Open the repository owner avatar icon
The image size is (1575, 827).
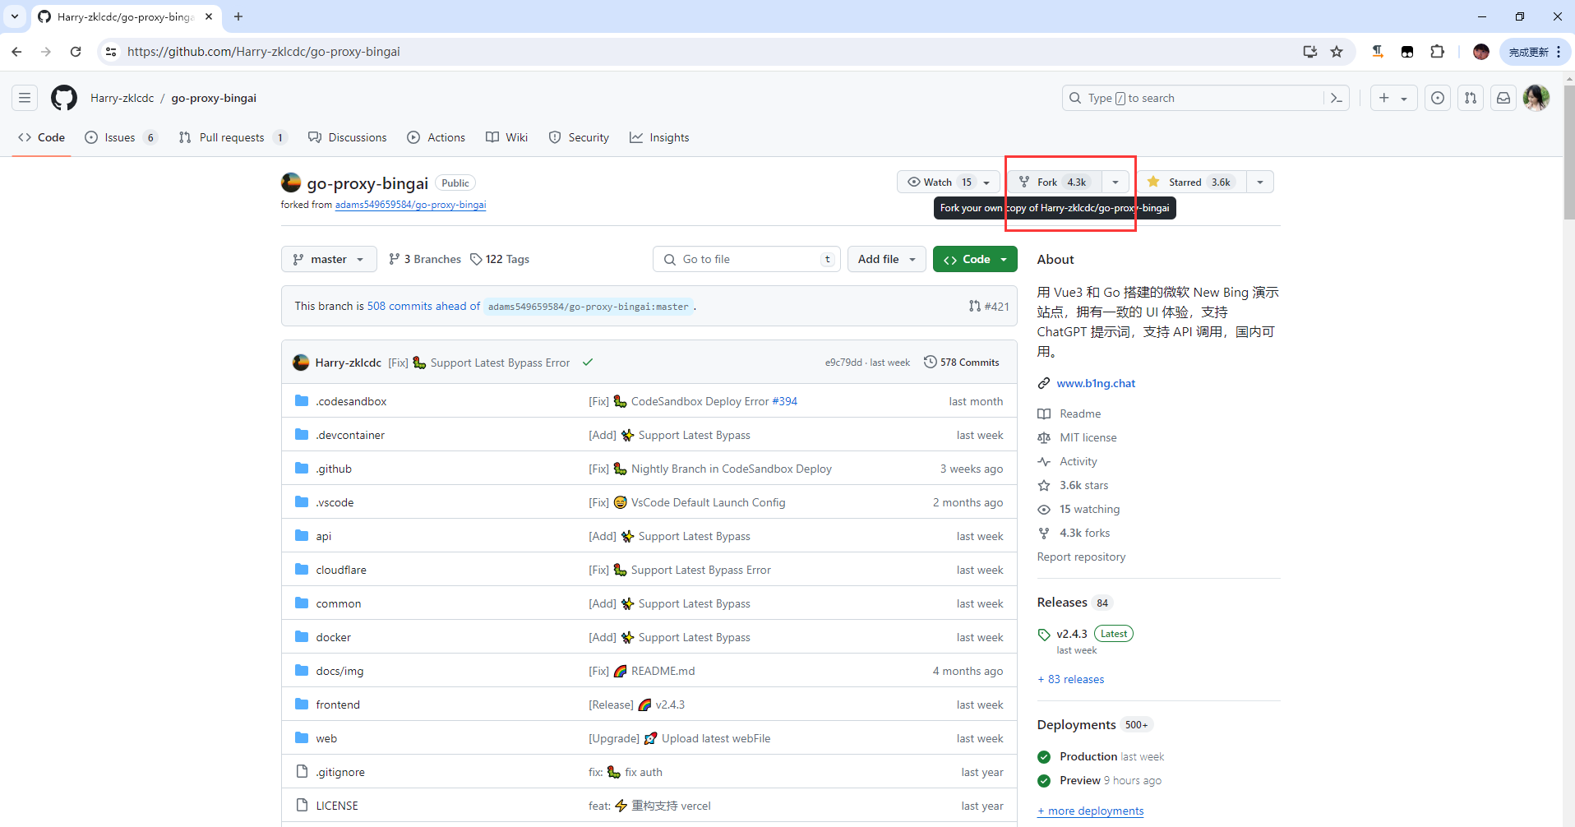click(291, 182)
